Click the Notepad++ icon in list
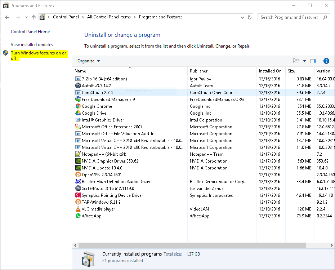This screenshot has height=270, width=335. 78,154
